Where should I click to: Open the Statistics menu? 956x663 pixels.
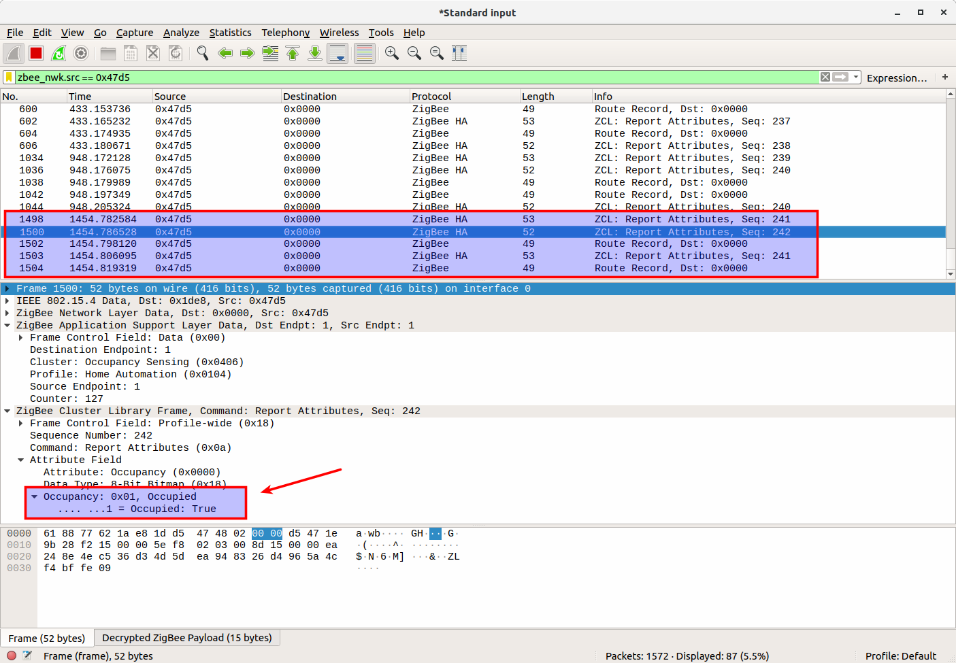pyautogui.click(x=230, y=33)
